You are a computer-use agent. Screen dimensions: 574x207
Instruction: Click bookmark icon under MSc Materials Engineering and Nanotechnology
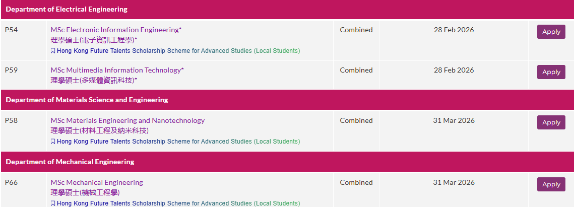(x=53, y=142)
